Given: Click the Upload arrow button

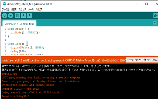Looking at the screenshot, I should [11, 16].
